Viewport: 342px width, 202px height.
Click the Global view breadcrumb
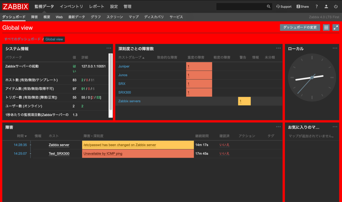[54, 39]
